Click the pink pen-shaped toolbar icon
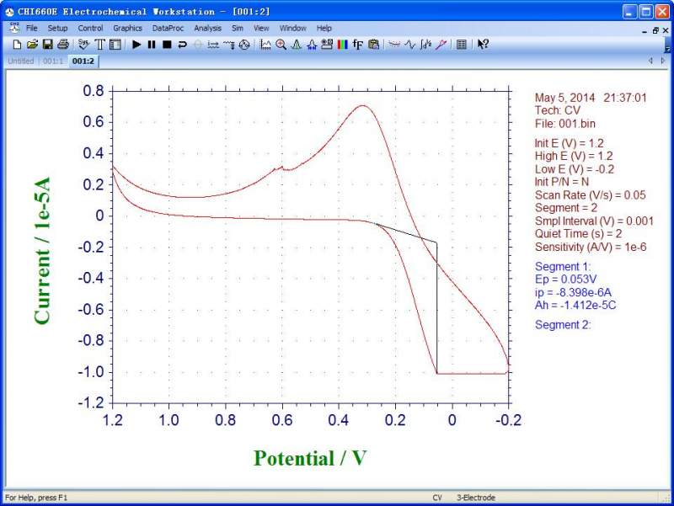The image size is (674, 506). point(441,45)
